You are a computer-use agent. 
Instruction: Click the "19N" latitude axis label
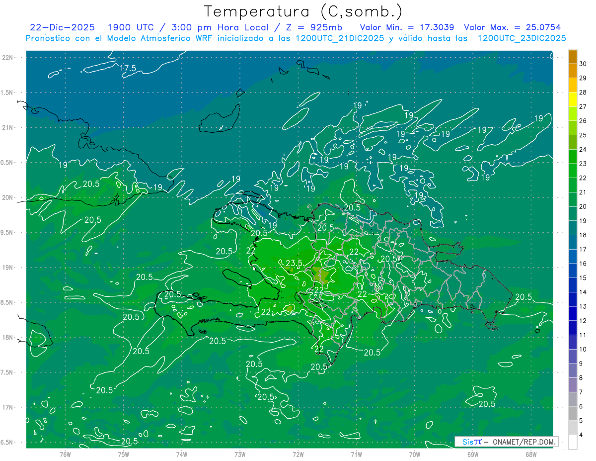(8, 268)
